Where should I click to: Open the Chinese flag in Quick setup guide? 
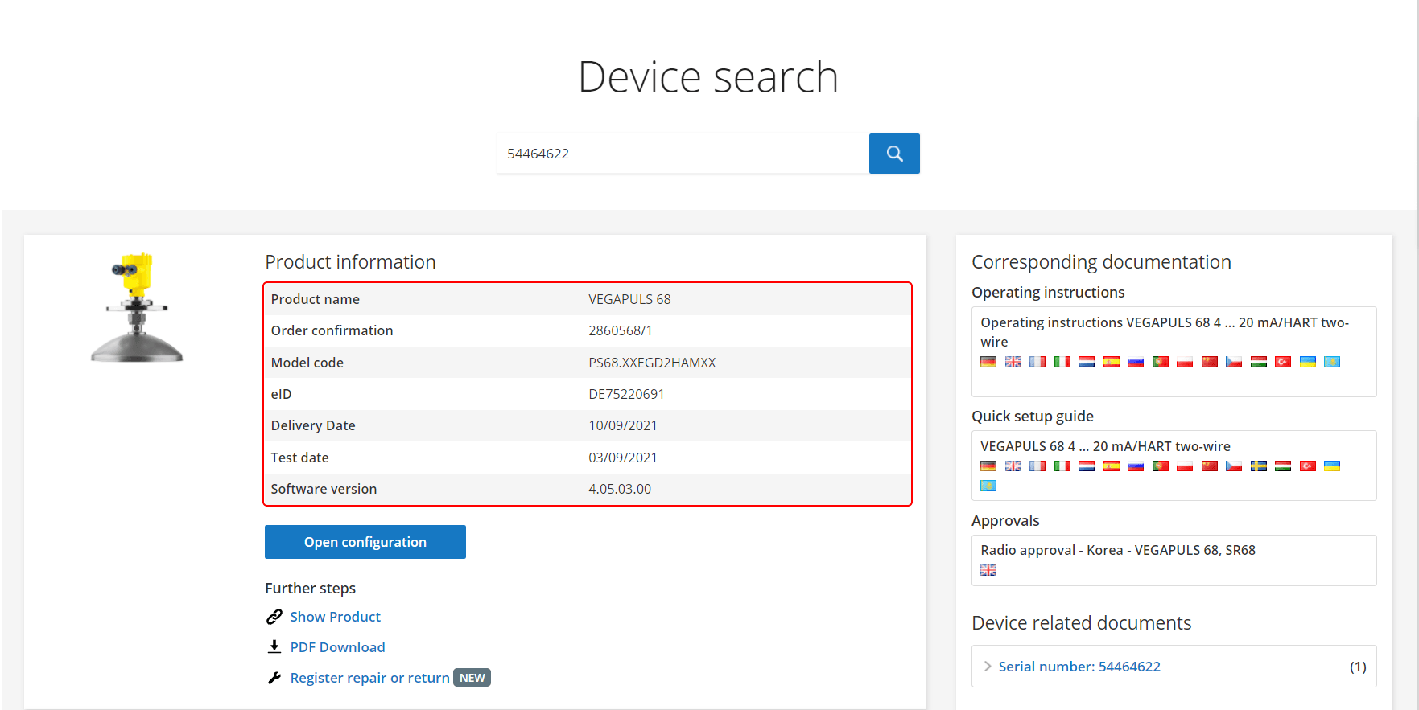click(x=1210, y=466)
